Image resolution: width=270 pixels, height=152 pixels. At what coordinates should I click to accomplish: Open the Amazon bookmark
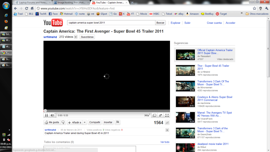192,14
